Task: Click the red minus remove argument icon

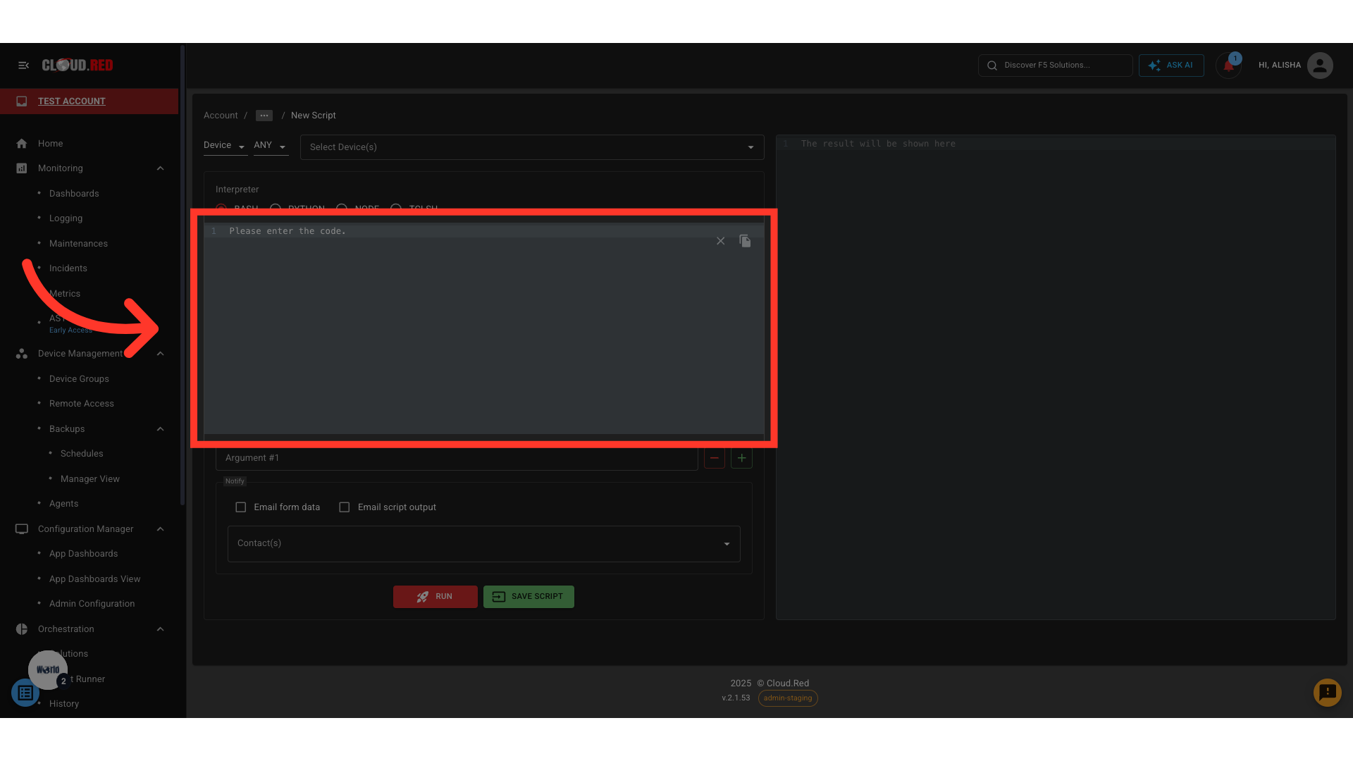Action: click(714, 458)
